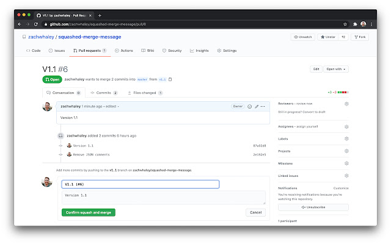Copy branch name with the clipboard icon

click(170, 79)
